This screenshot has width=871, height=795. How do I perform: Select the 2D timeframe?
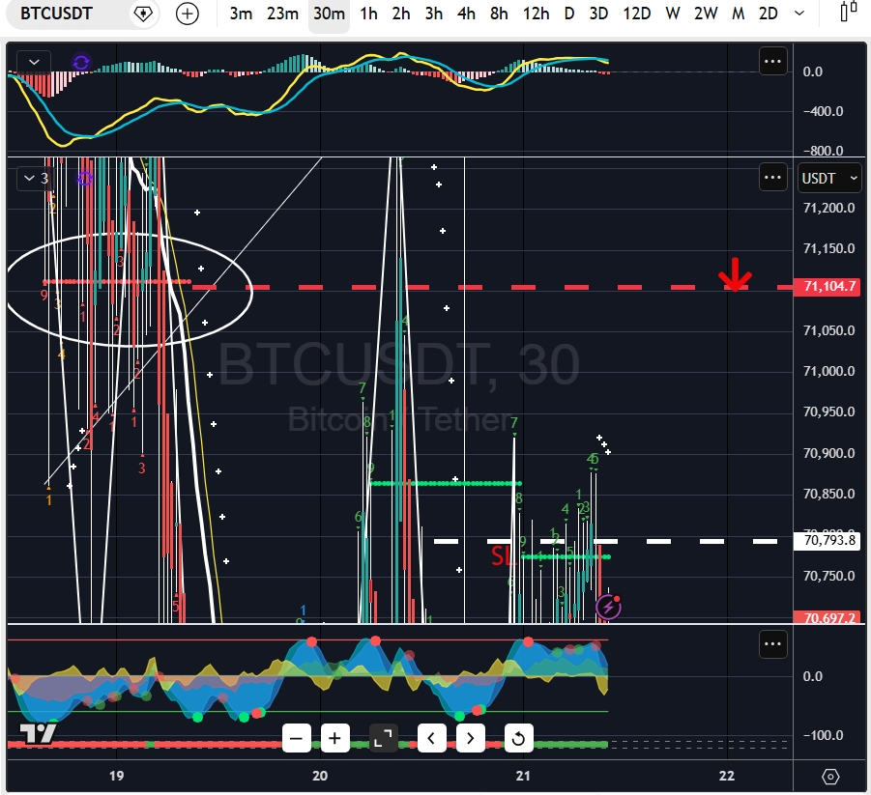(769, 14)
